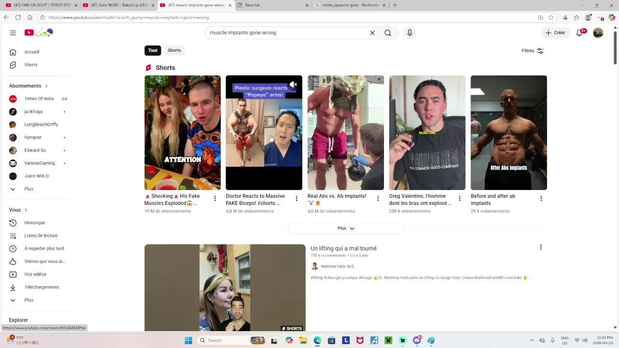Screen dimensions: 619x348
Task: Select the Shorts filter chip
Action: point(174,50)
